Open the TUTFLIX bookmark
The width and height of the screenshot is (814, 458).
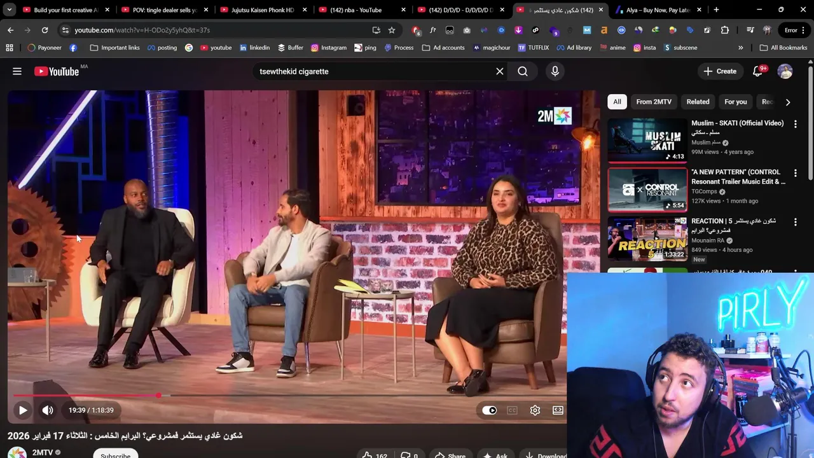click(x=533, y=48)
